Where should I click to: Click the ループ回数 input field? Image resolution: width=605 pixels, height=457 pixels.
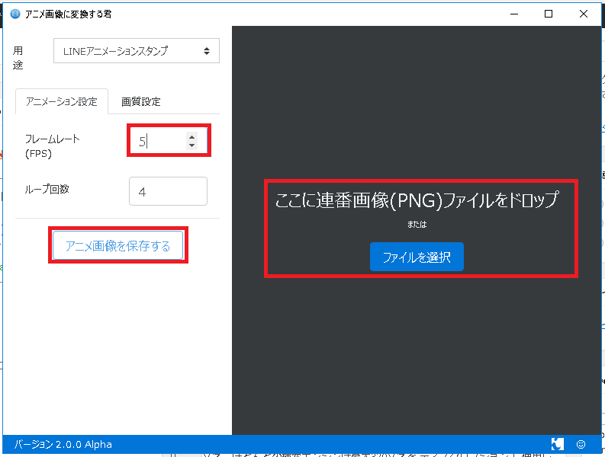click(169, 191)
